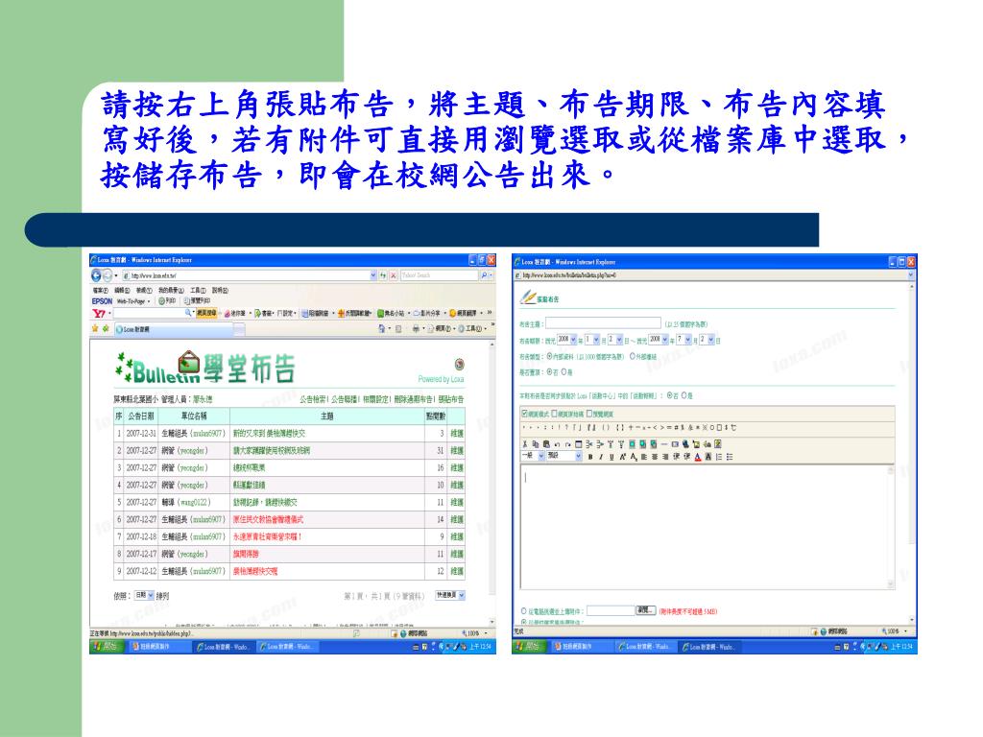Click the Undo arrow in the editor toolbar
983x737 pixels.
pyautogui.click(x=558, y=444)
